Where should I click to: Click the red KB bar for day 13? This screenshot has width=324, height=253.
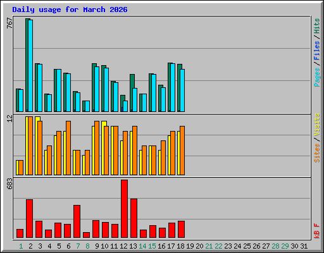pos(134,218)
